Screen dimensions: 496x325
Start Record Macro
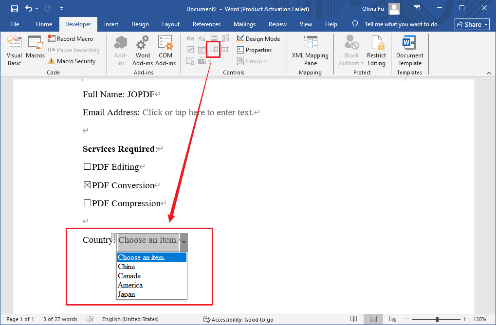[x=70, y=38]
